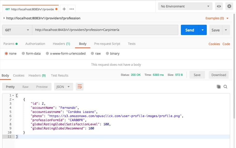
Task: Open the Pre-request Script tab
Action: pos(107,44)
